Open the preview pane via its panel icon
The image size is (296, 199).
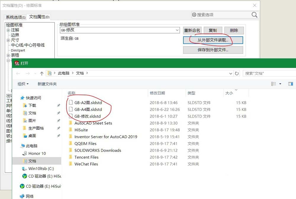(291, 83)
